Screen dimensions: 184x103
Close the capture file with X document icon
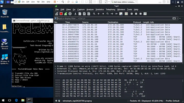84,14
